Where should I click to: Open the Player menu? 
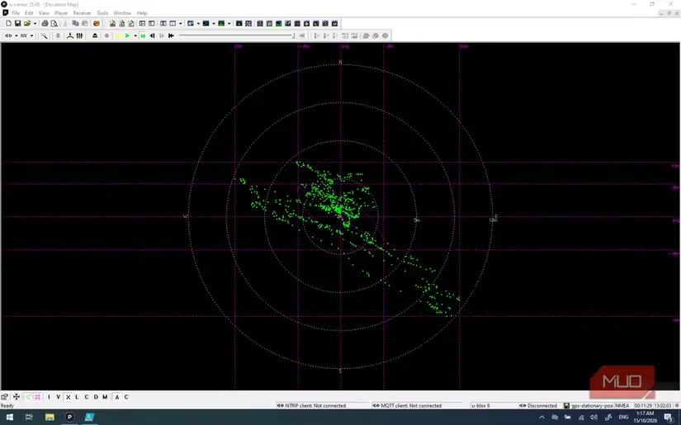[61, 13]
